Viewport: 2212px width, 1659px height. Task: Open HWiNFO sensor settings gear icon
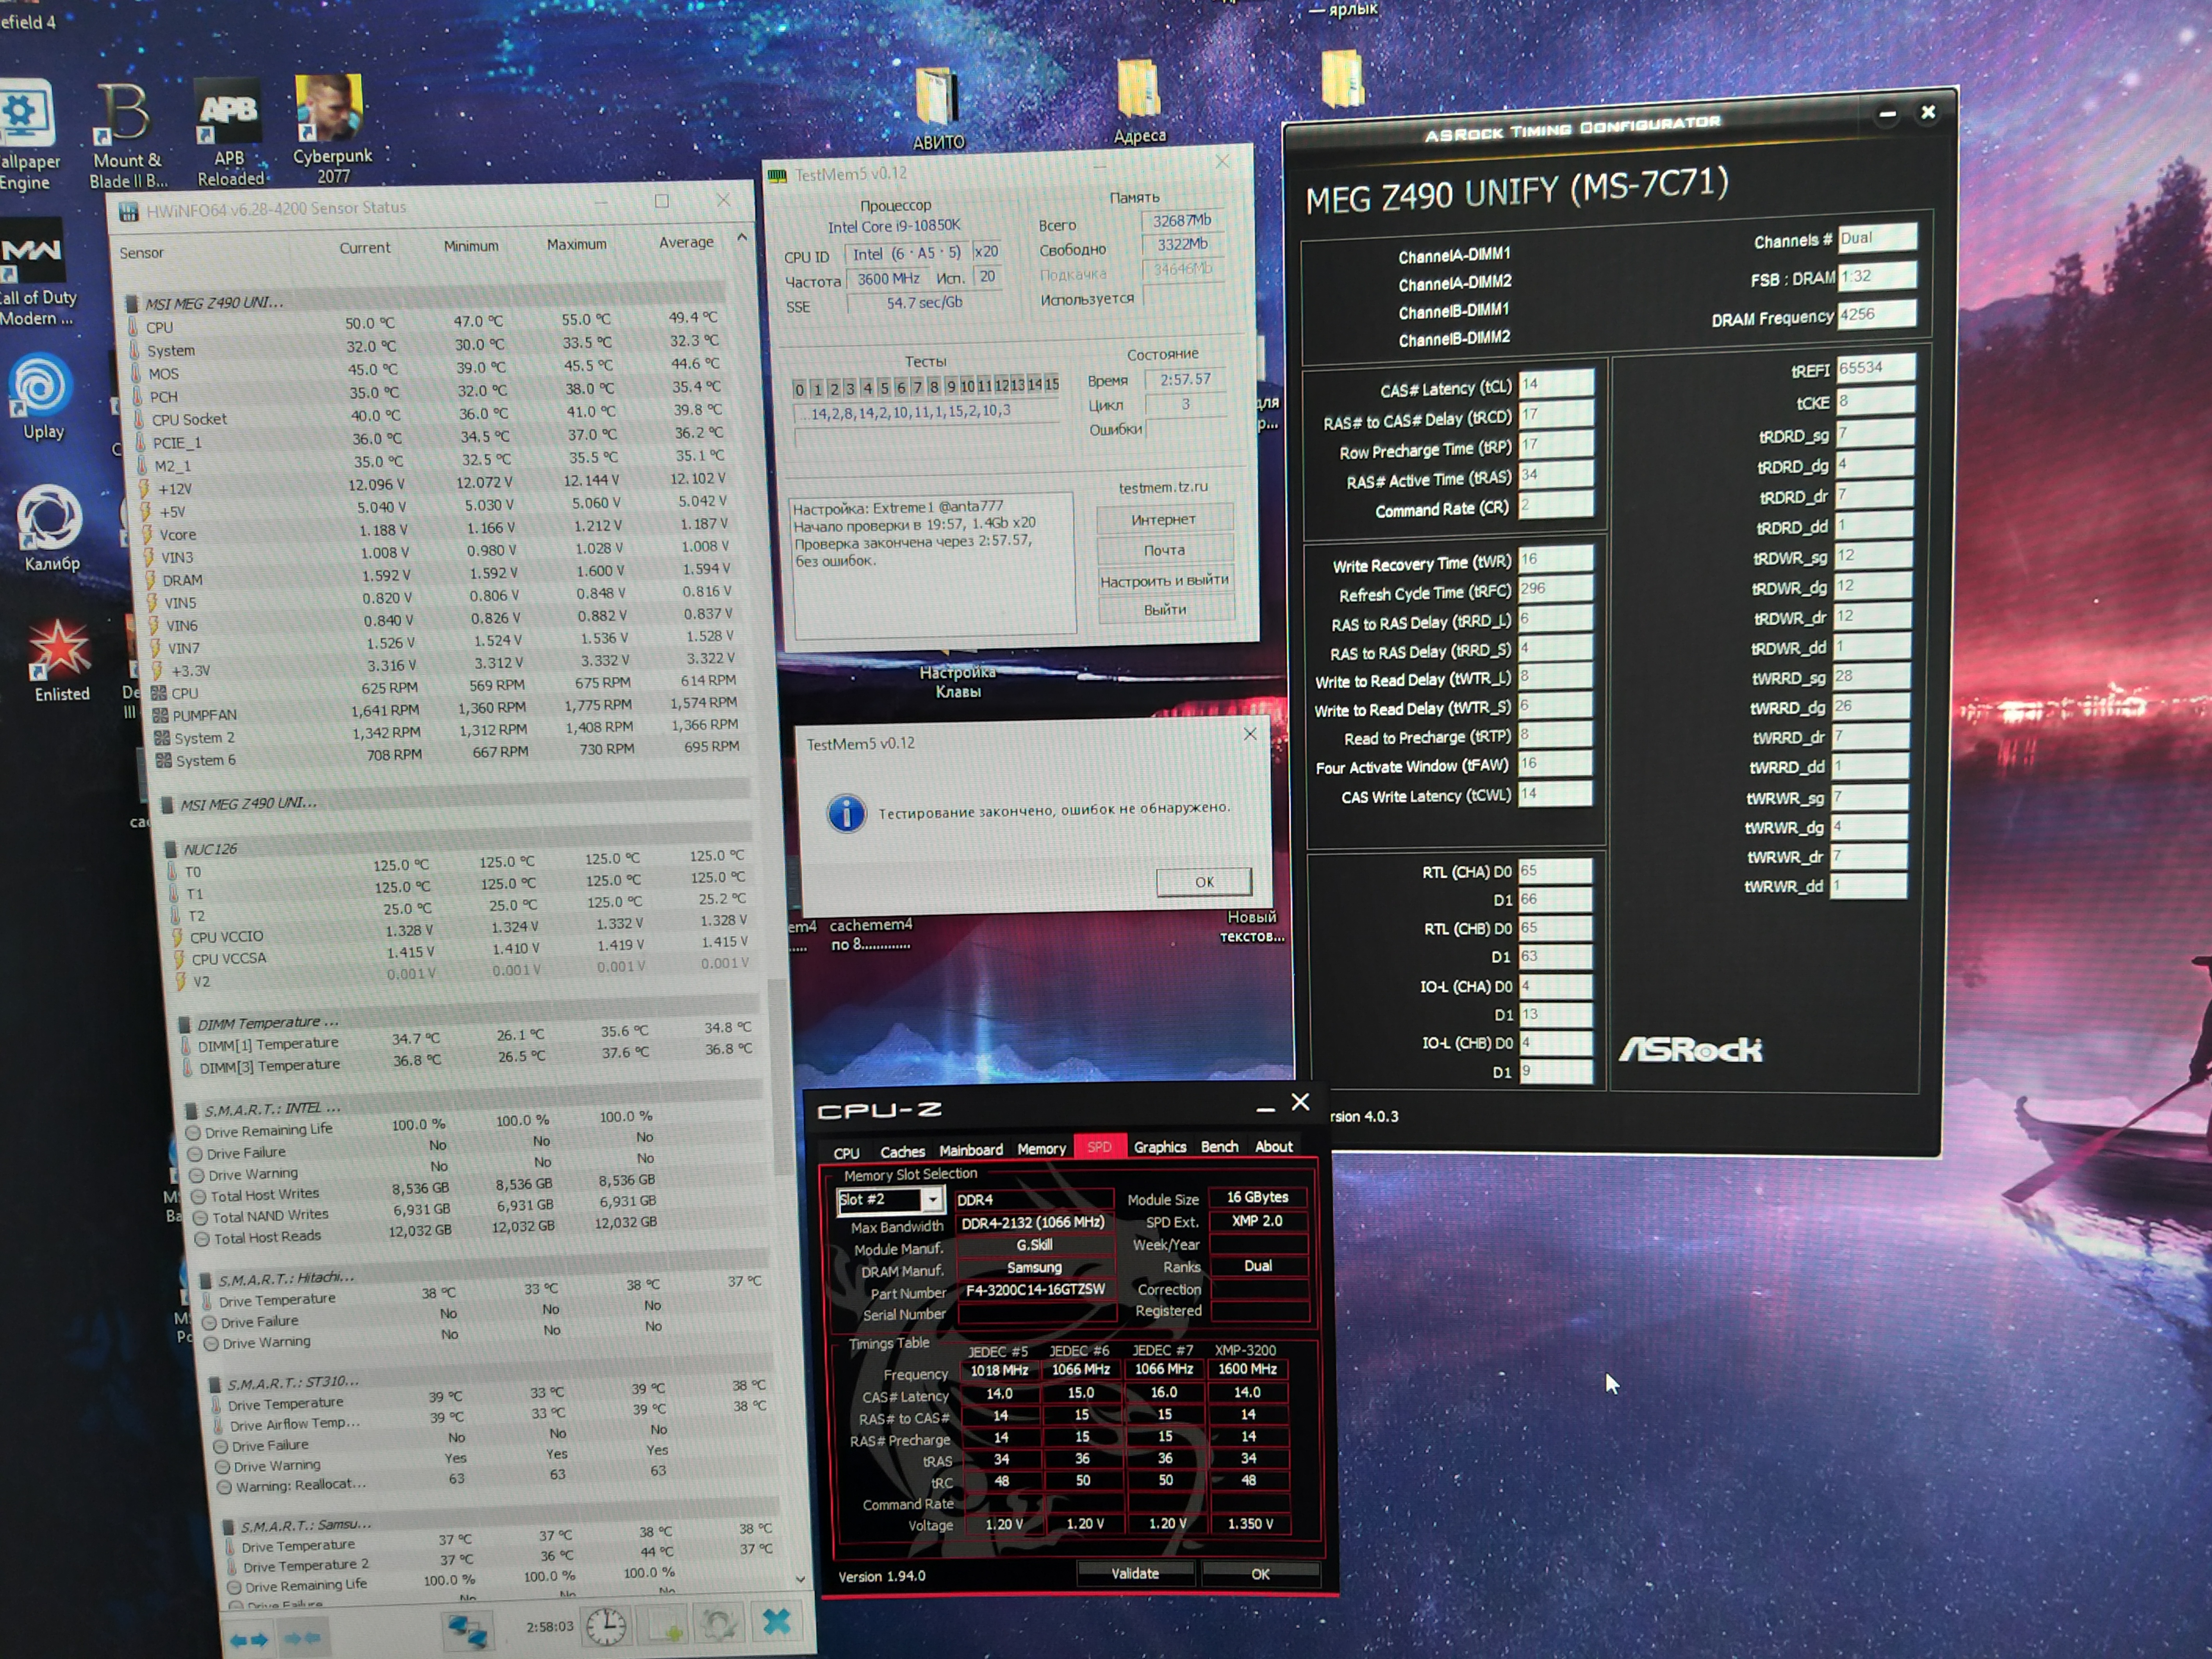719,1623
